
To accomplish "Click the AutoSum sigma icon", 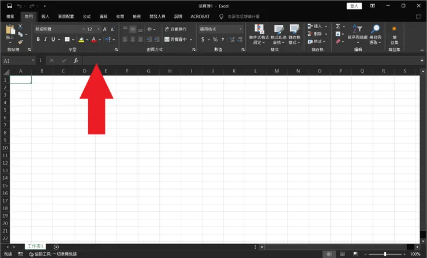I will tap(338, 26).
